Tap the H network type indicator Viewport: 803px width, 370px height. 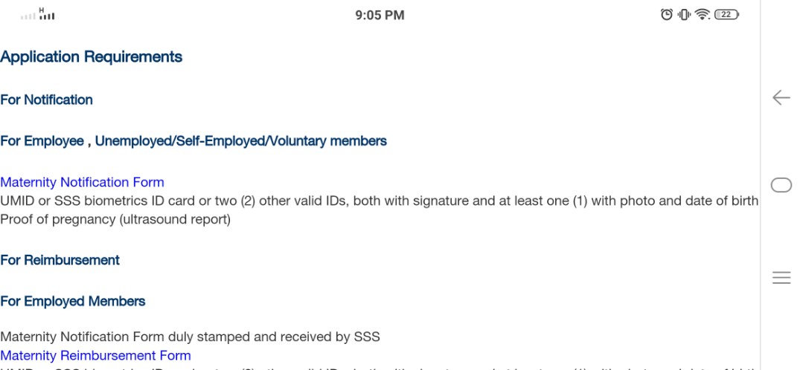(42, 10)
